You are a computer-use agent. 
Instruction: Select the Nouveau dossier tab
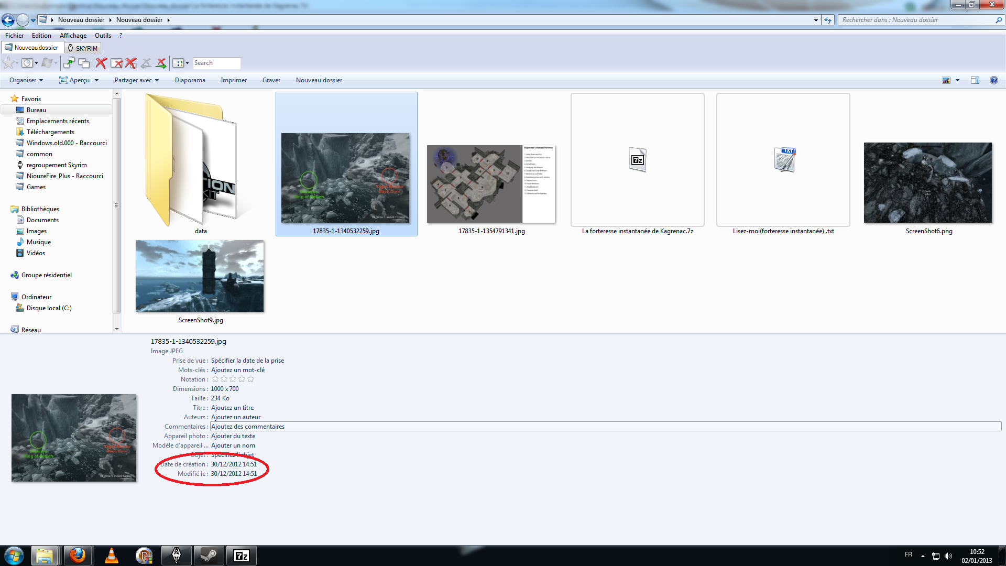(32, 48)
